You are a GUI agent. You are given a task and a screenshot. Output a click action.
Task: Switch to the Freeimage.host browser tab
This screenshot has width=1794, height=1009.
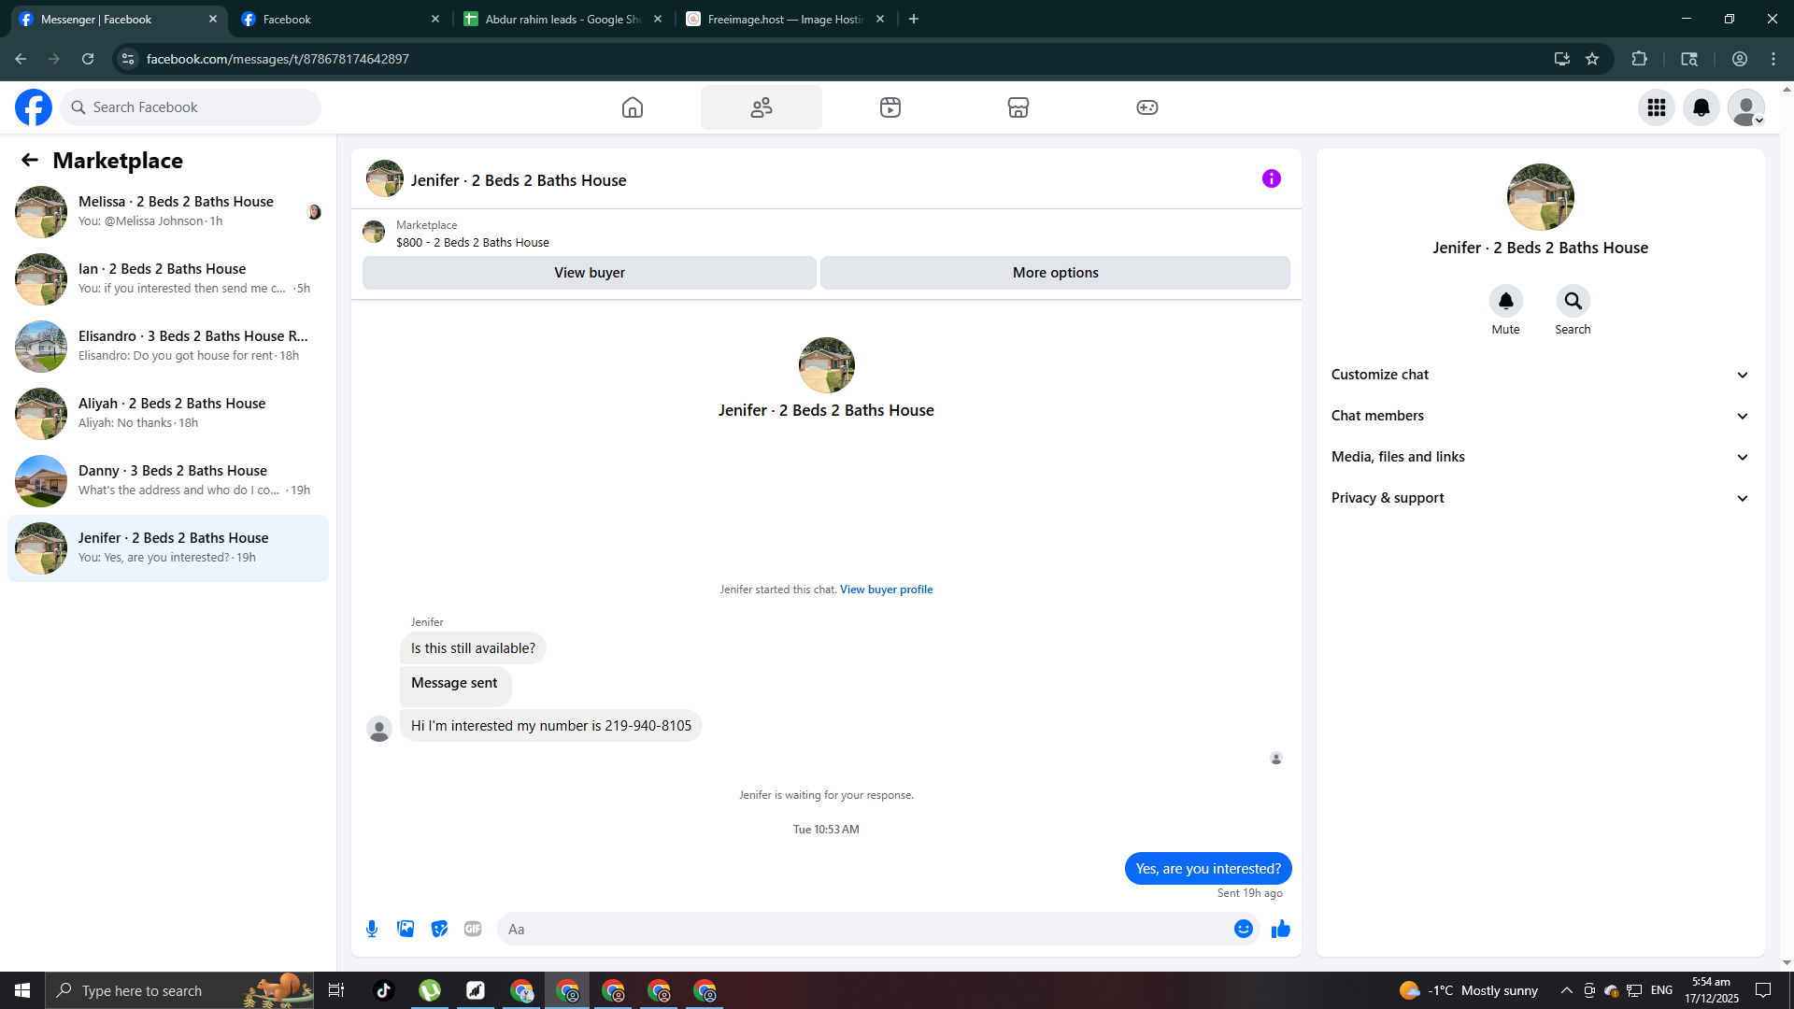click(x=783, y=19)
